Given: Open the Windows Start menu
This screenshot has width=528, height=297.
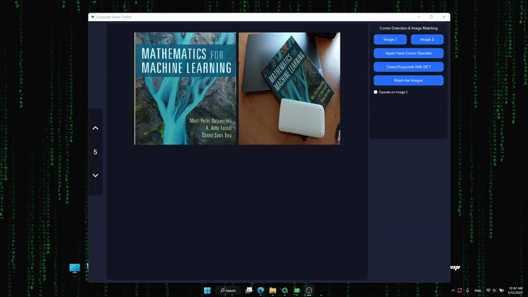Looking at the screenshot, I should click(207, 290).
